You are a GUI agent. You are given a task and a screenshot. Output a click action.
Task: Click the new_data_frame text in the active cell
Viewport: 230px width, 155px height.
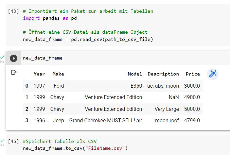[43, 58]
